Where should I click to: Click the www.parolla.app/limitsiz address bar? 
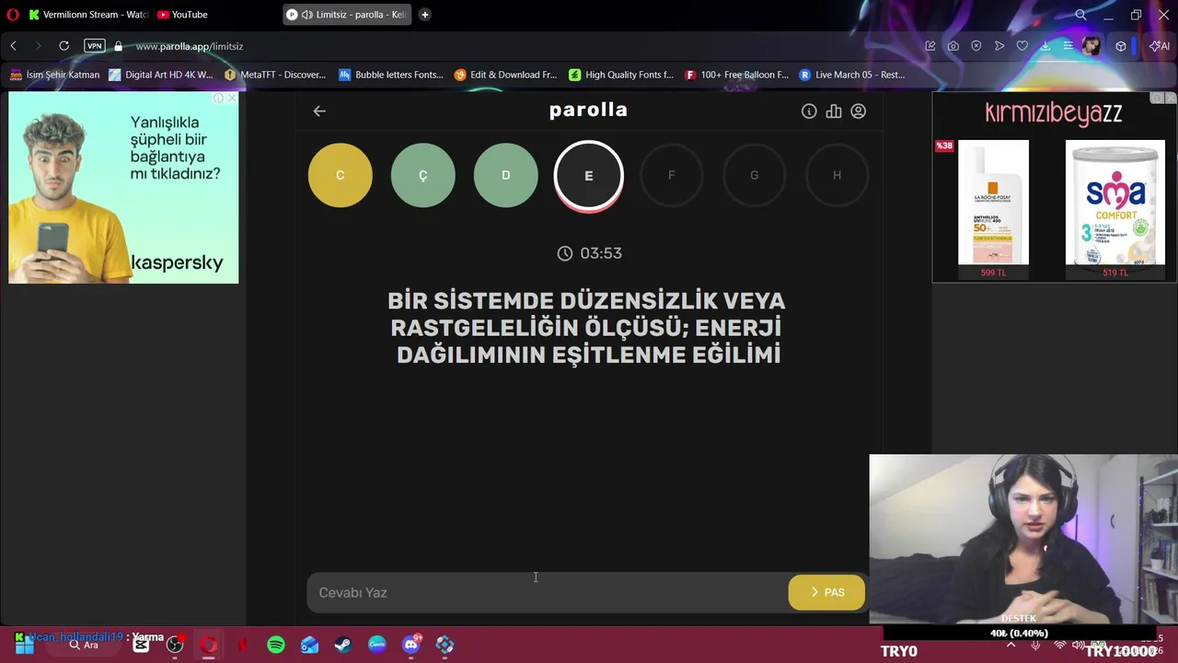click(x=189, y=46)
